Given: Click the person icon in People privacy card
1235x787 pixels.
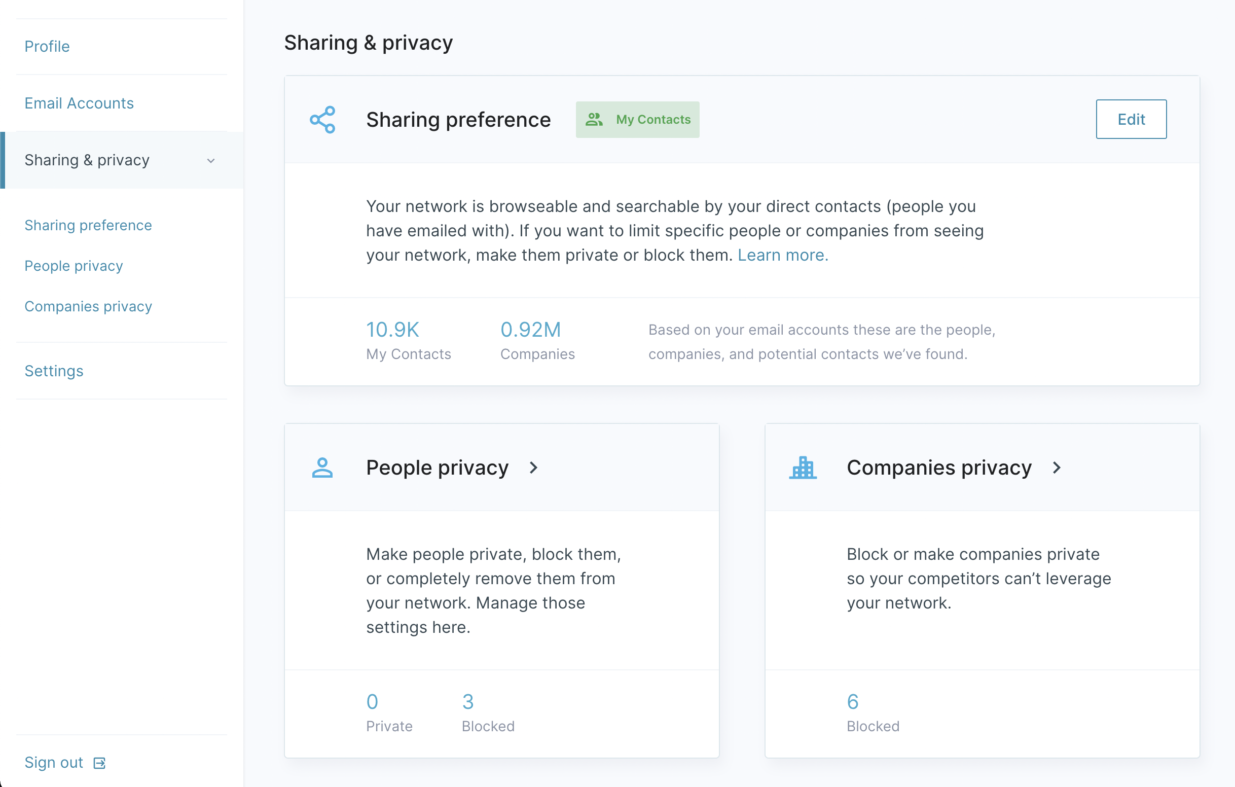Looking at the screenshot, I should click(x=322, y=468).
